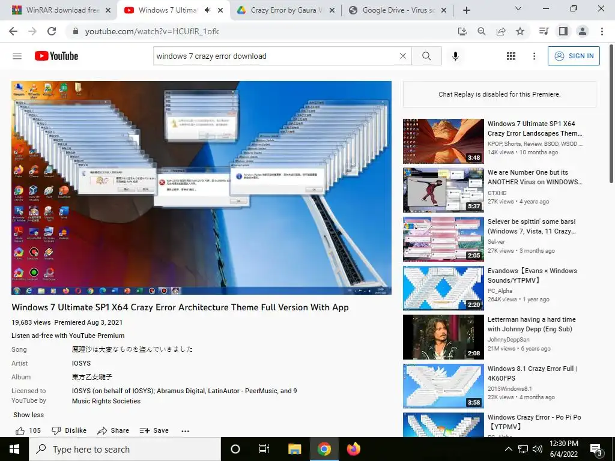
Task: Open more actions ellipsis under the video
Action: (185, 431)
